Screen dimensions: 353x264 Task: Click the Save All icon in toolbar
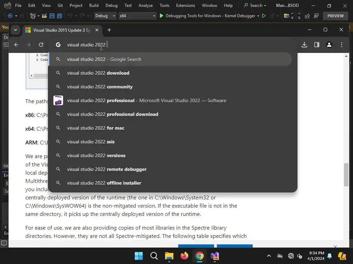pos(59,16)
